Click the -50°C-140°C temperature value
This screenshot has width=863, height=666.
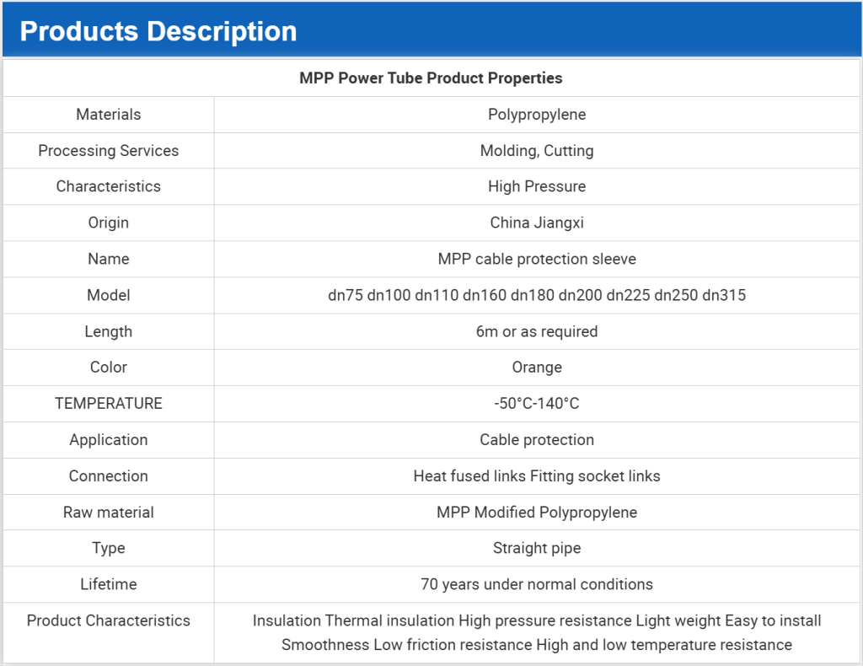(537, 404)
